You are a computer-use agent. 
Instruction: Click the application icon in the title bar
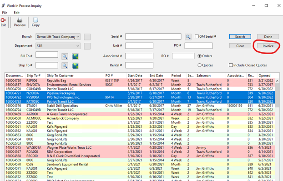[x=3, y=5]
